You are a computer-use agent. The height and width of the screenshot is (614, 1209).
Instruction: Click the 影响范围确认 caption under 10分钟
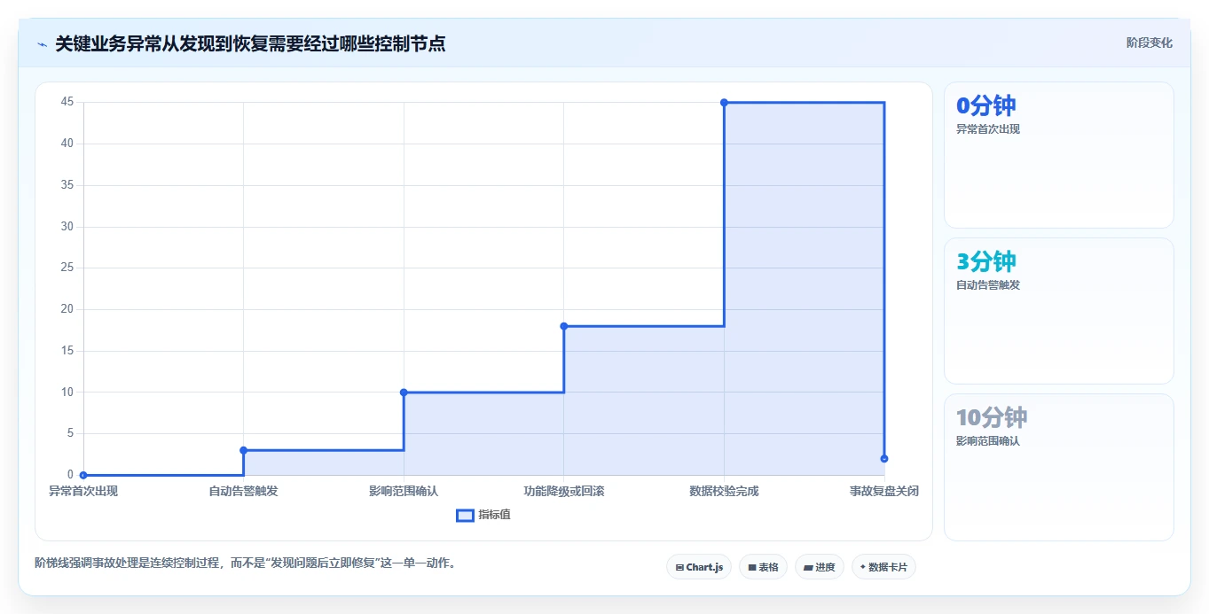pyautogui.click(x=988, y=441)
